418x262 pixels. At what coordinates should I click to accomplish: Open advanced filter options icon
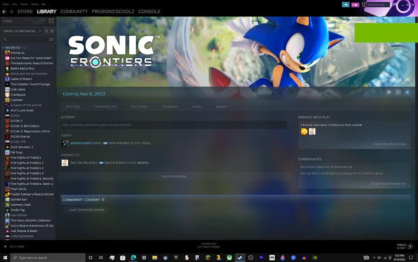tap(51, 39)
